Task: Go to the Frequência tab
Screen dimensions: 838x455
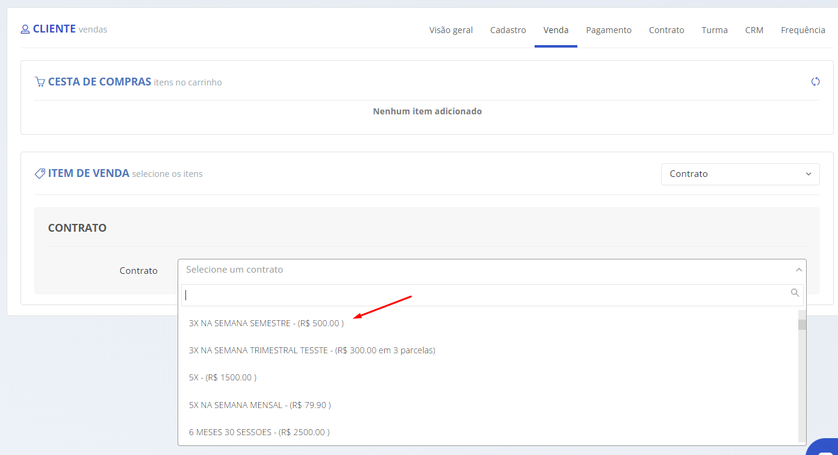Action: tap(803, 30)
